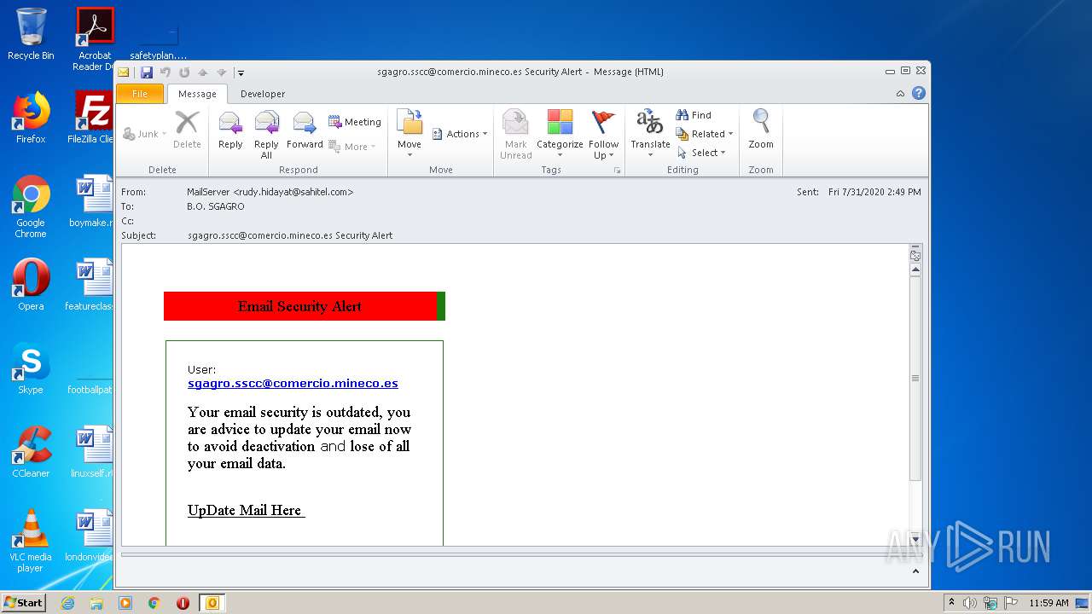1092x614 pixels.
Task: Open the Categorize color menu
Action: (x=560, y=135)
